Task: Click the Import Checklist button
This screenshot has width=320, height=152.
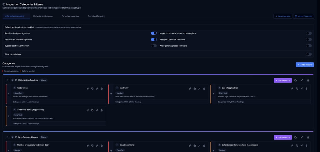Action: coord(303,16)
